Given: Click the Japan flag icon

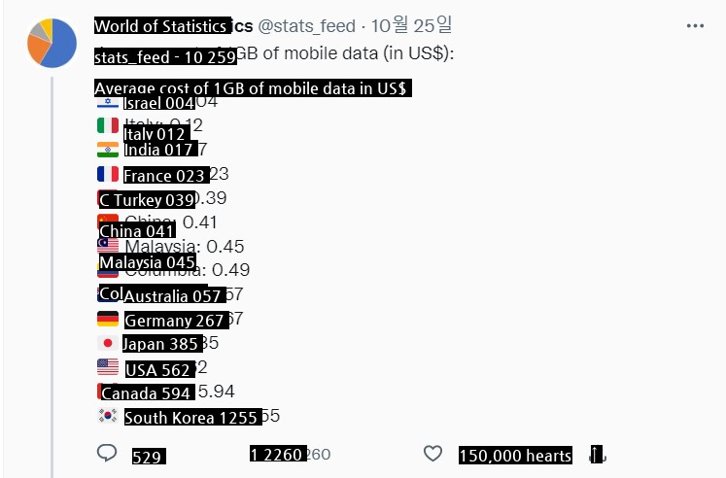Looking at the screenshot, I should click(107, 343).
